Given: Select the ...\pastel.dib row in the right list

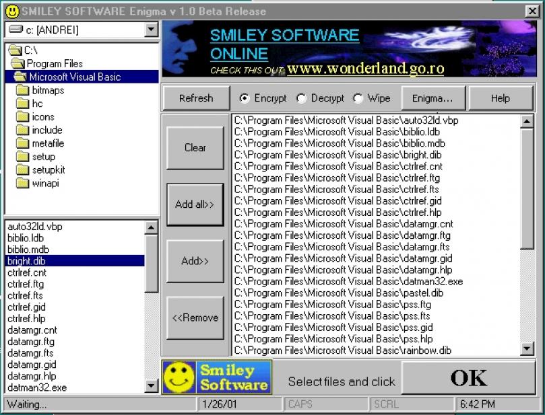Looking at the screenshot, I should coord(377,293).
